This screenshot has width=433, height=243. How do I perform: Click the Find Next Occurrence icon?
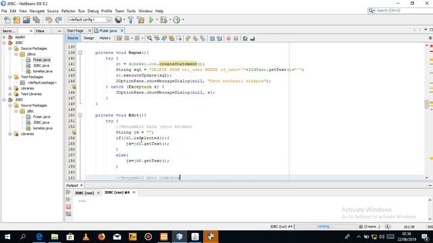tap(164, 38)
